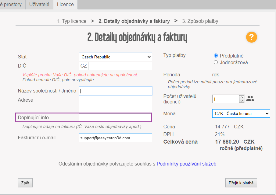Click the Fakturační e-mail field

115,138
